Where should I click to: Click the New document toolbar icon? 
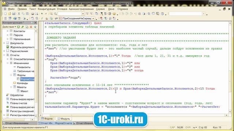point(5,14)
